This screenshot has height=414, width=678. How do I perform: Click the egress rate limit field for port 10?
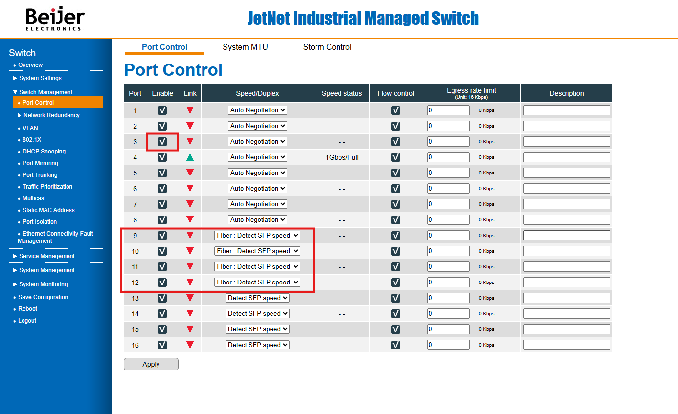(x=448, y=251)
